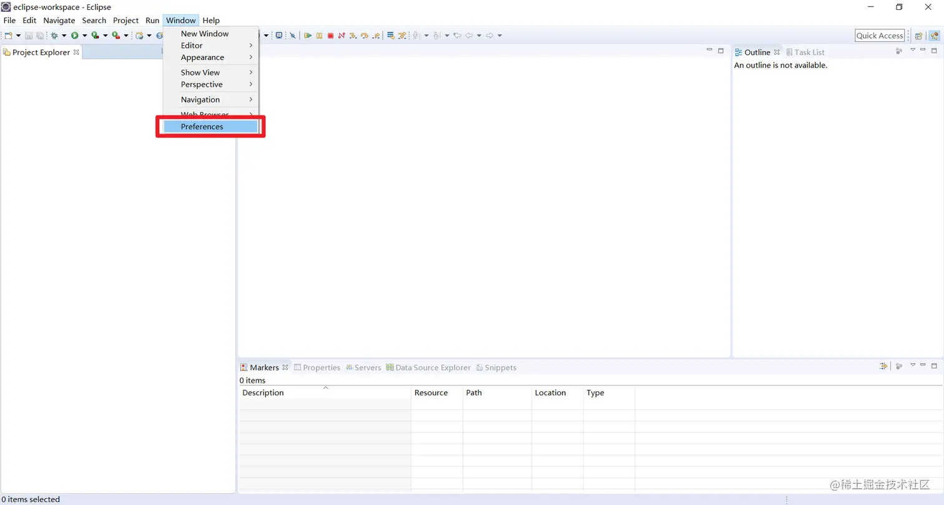Click the Coverage launch icon
This screenshot has height=505, width=944.
click(x=95, y=36)
